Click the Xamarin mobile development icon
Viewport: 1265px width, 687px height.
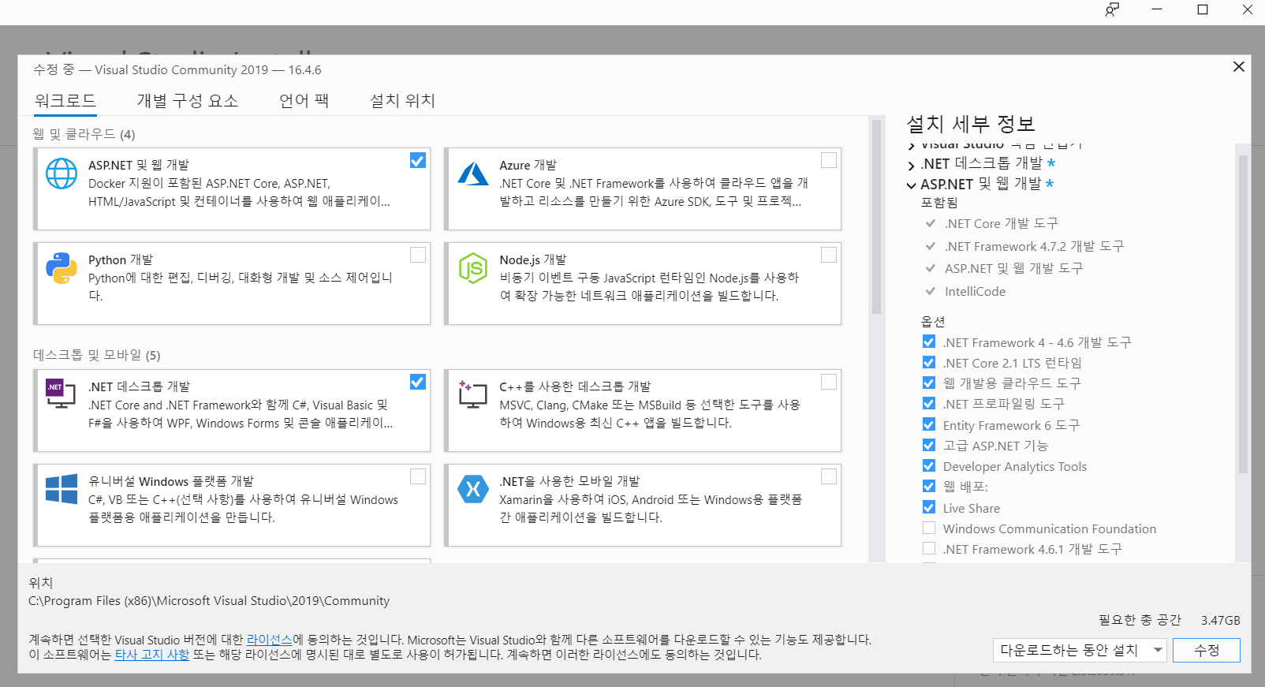point(473,489)
